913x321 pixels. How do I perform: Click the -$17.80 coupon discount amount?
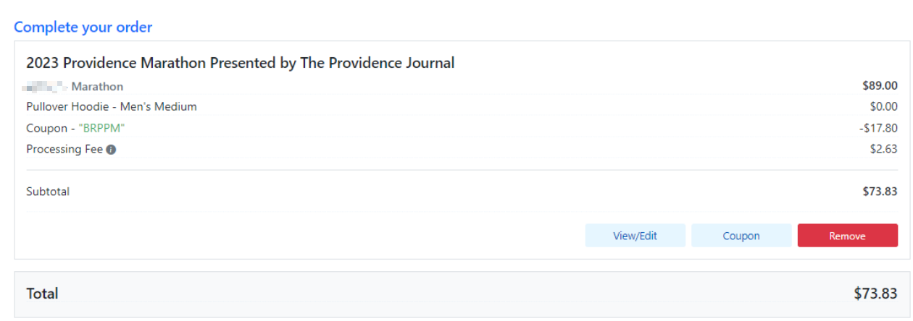878,128
